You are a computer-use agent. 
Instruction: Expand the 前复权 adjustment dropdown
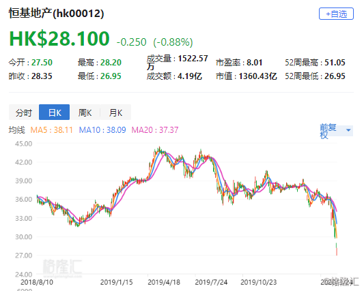(336, 131)
